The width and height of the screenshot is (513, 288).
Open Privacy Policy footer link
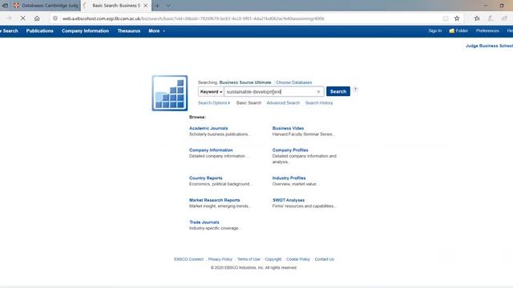(x=220, y=259)
